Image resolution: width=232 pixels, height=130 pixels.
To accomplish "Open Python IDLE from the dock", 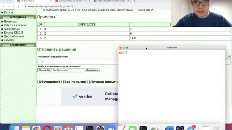I will click(x=154, y=127).
